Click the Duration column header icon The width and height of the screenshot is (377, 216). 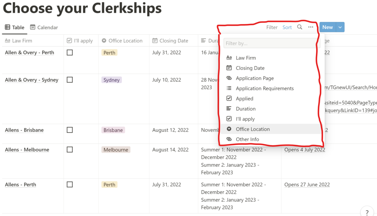point(203,40)
